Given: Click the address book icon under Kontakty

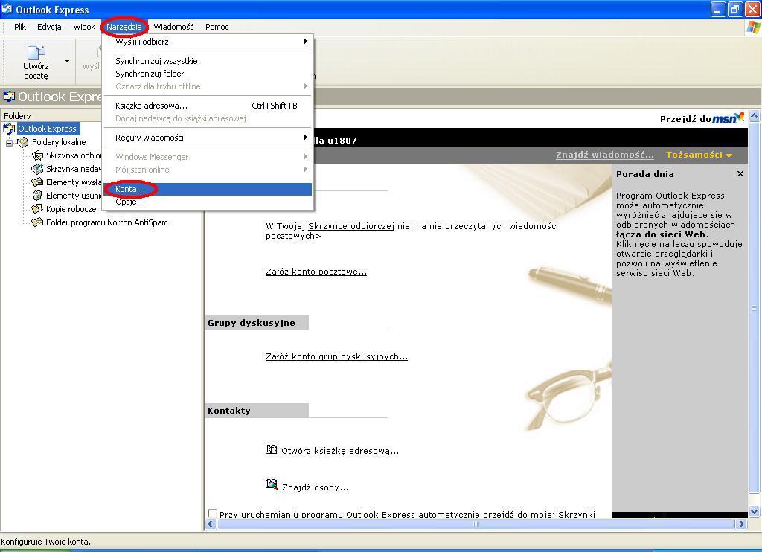Looking at the screenshot, I should coord(272,449).
